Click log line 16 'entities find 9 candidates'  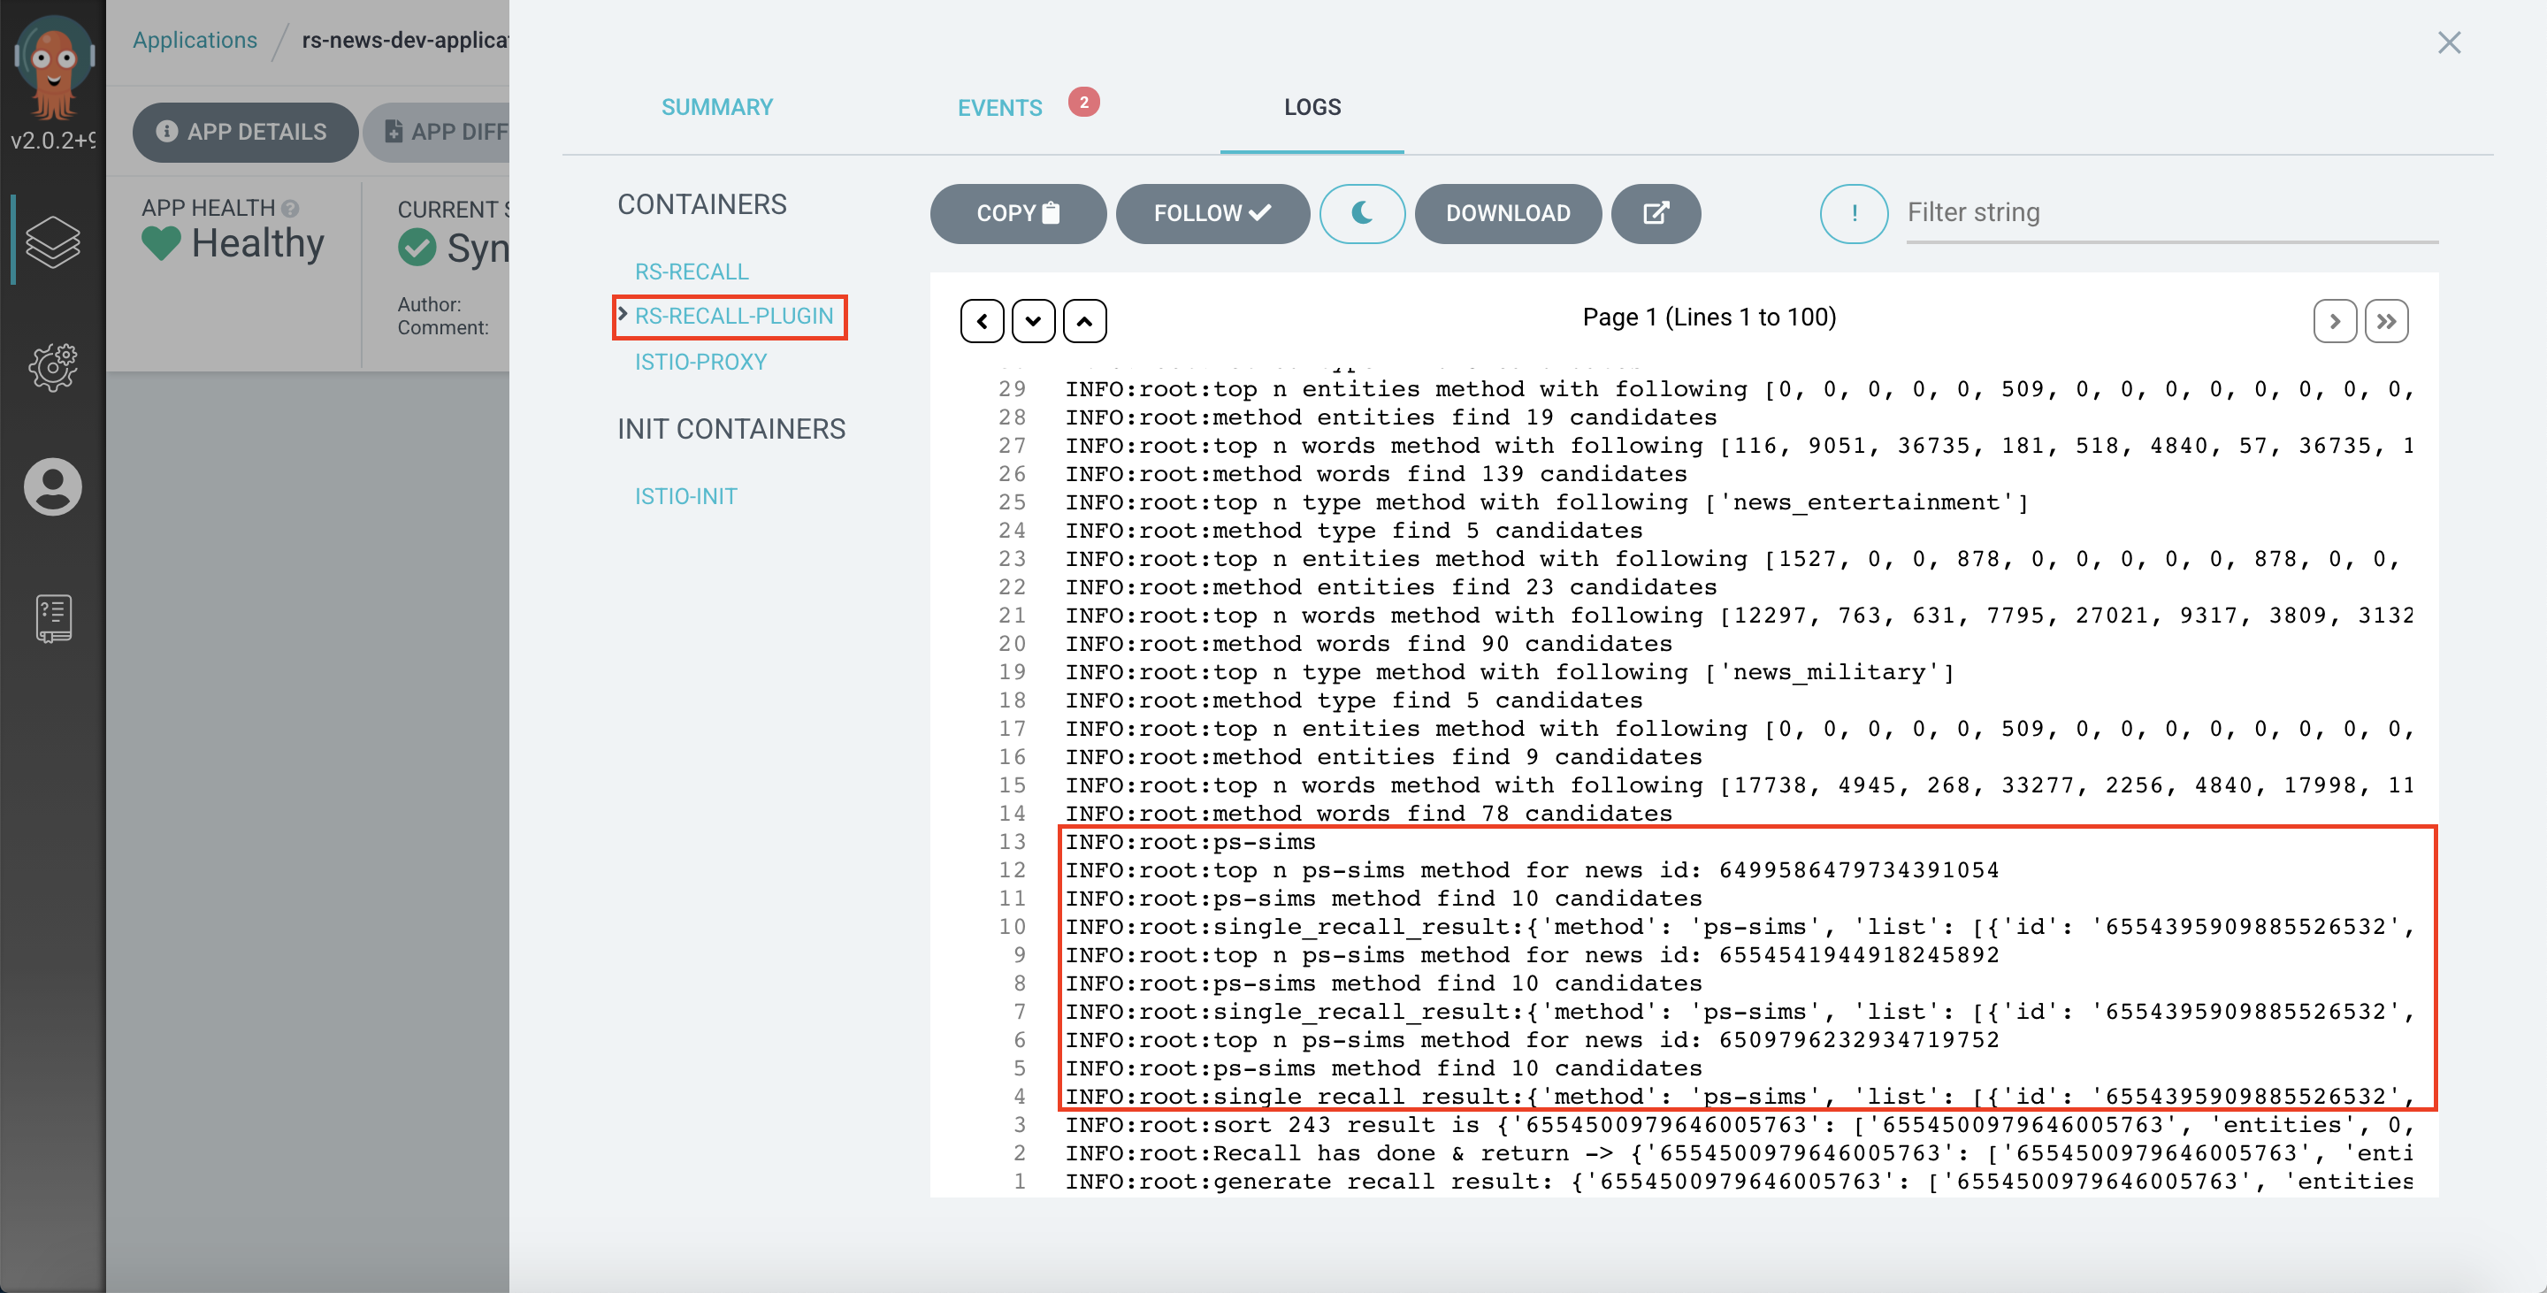click(x=1383, y=757)
